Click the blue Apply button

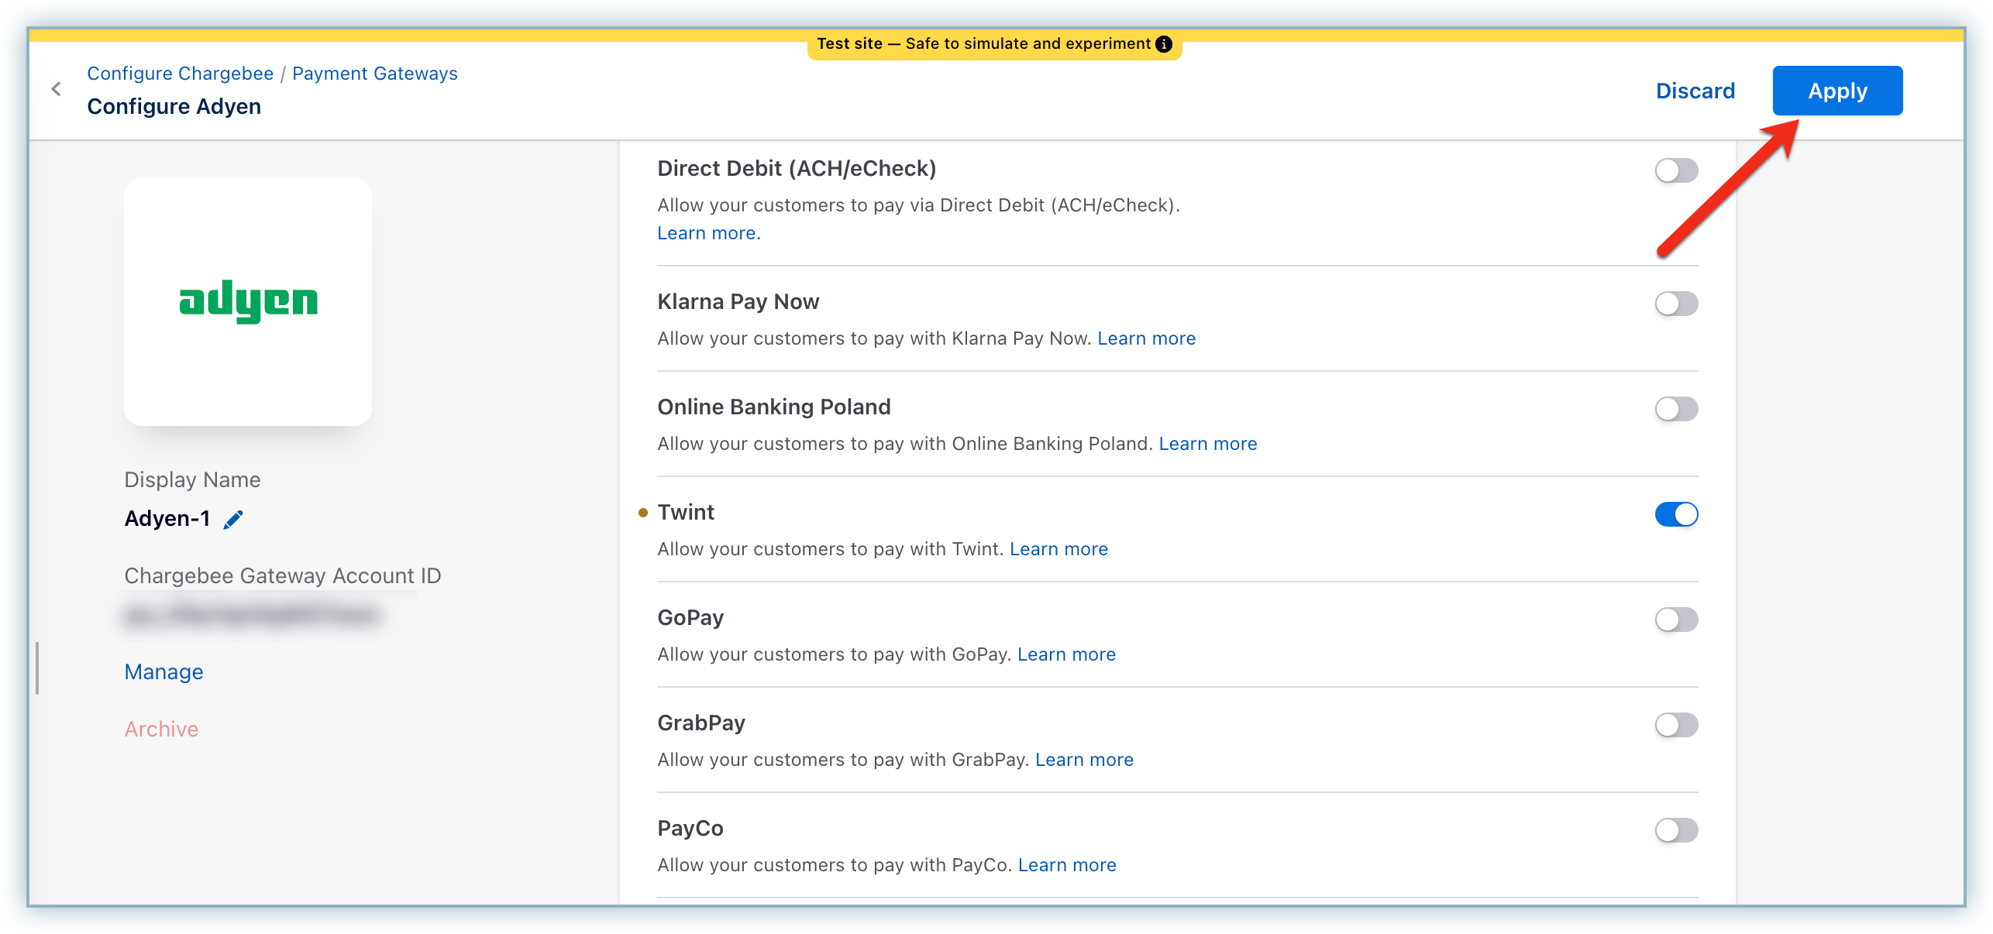(x=1837, y=91)
